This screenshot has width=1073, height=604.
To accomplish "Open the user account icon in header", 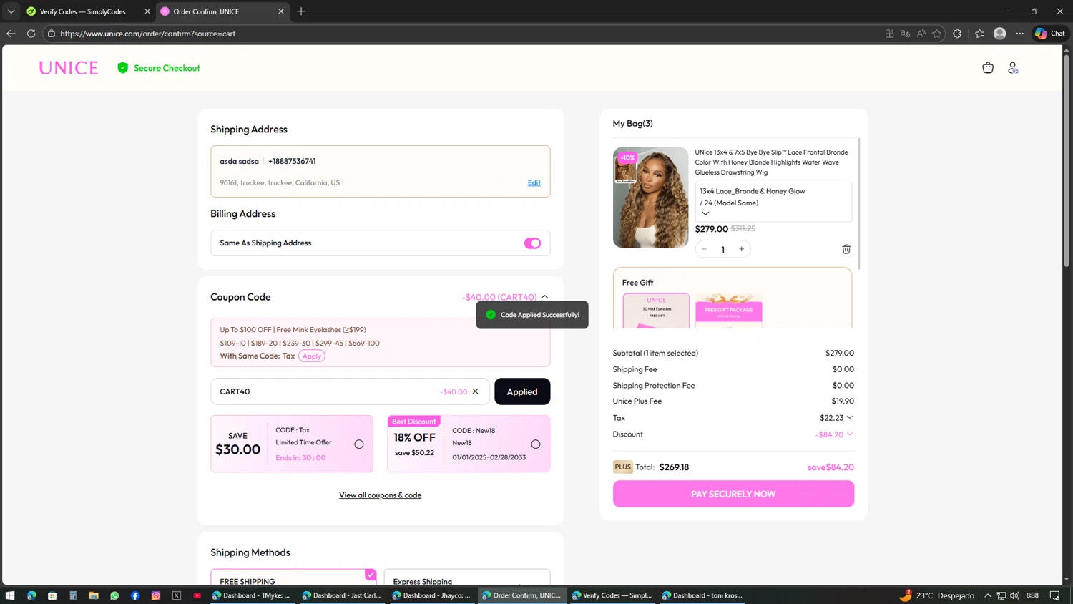I will 1013,68.
